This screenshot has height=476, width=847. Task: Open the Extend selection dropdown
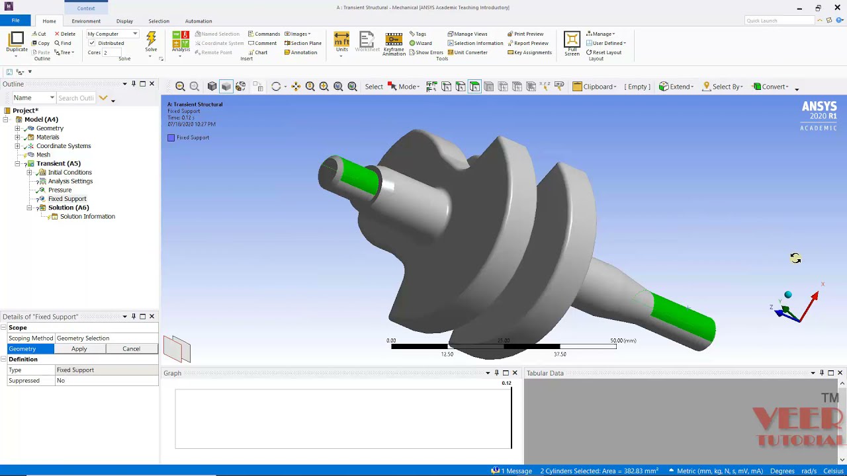676,87
